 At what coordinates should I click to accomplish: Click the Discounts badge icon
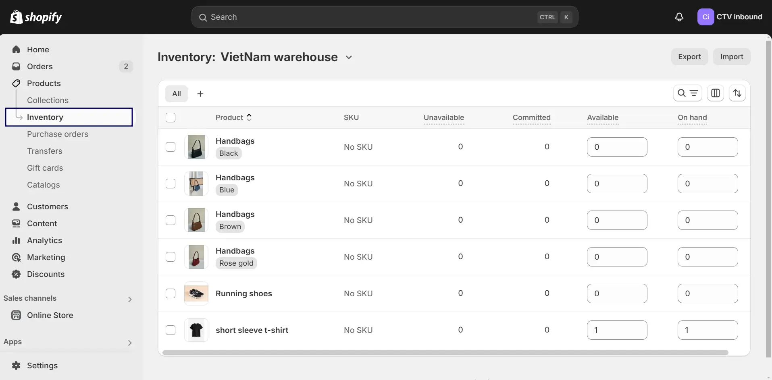click(x=16, y=274)
